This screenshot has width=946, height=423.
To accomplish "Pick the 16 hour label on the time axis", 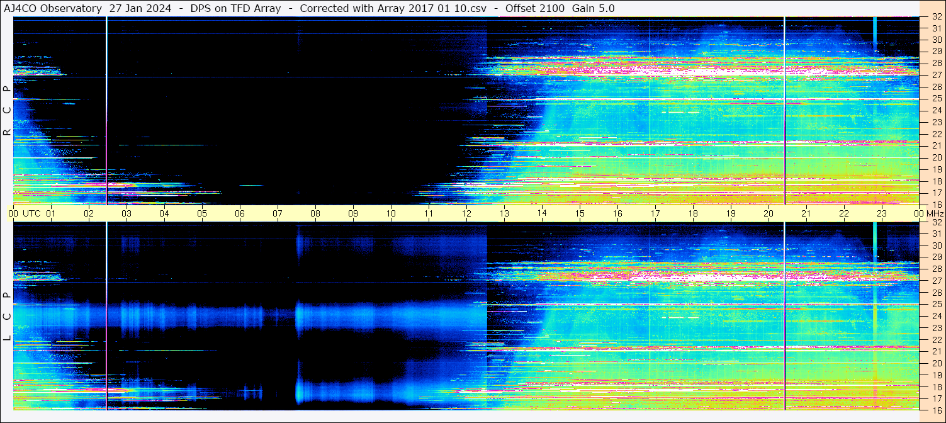I will point(617,213).
